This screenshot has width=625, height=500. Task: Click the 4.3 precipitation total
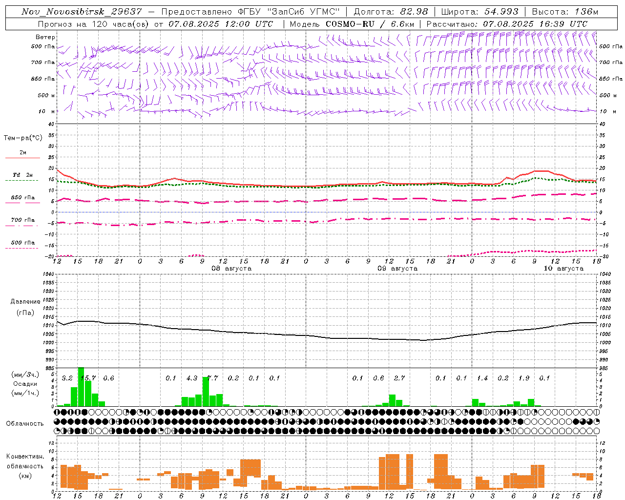click(191, 378)
